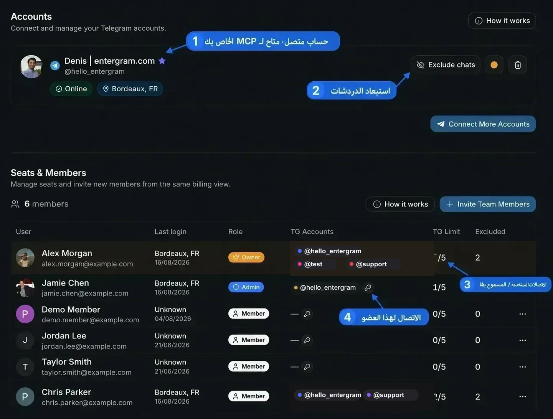Click the Bordeaux, FR location badge
553x419 pixels.
pyautogui.click(x=130, y=89)
